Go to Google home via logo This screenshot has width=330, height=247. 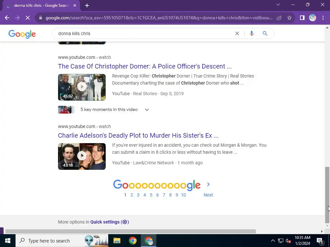tap(22, 34)
